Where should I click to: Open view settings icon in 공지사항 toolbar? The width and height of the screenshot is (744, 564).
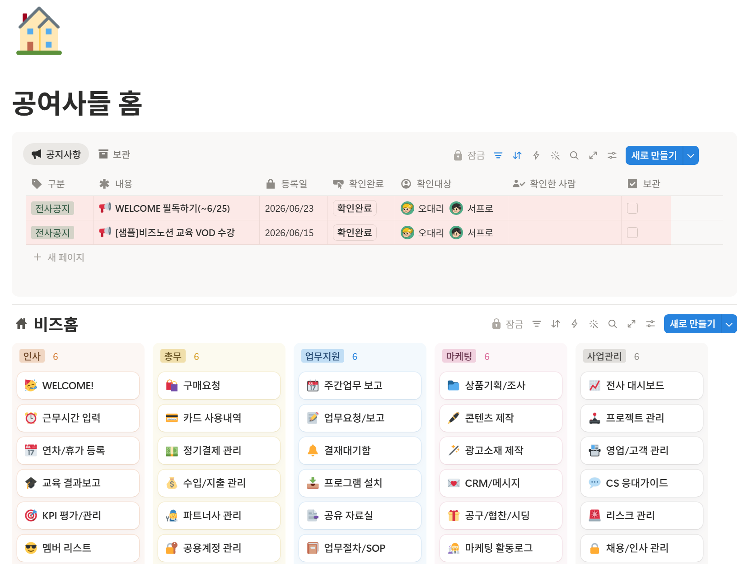point(612,155)
